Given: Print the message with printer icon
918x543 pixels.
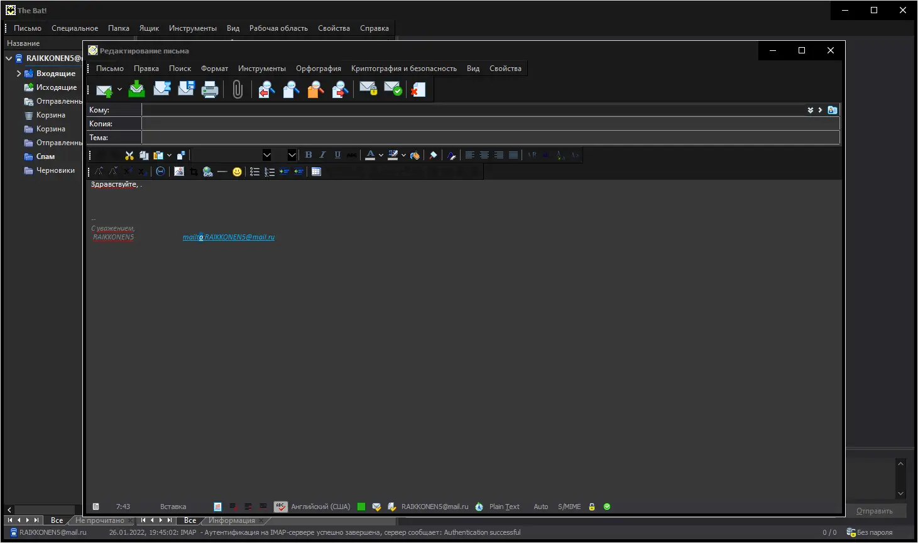Looking at the screenshot, I should (210, 90).
